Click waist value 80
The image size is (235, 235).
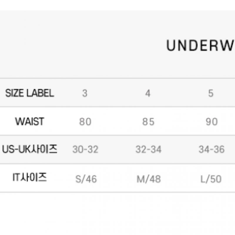tap(85, 121)
